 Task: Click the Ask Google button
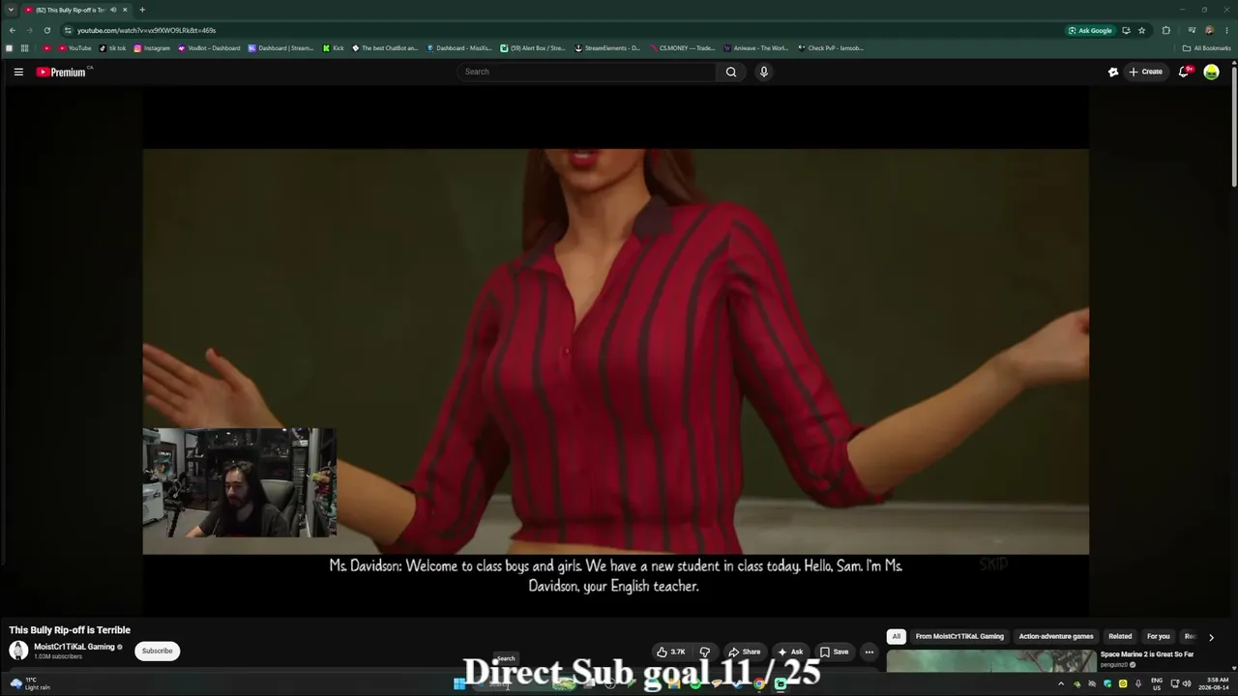coord(1090,30)
